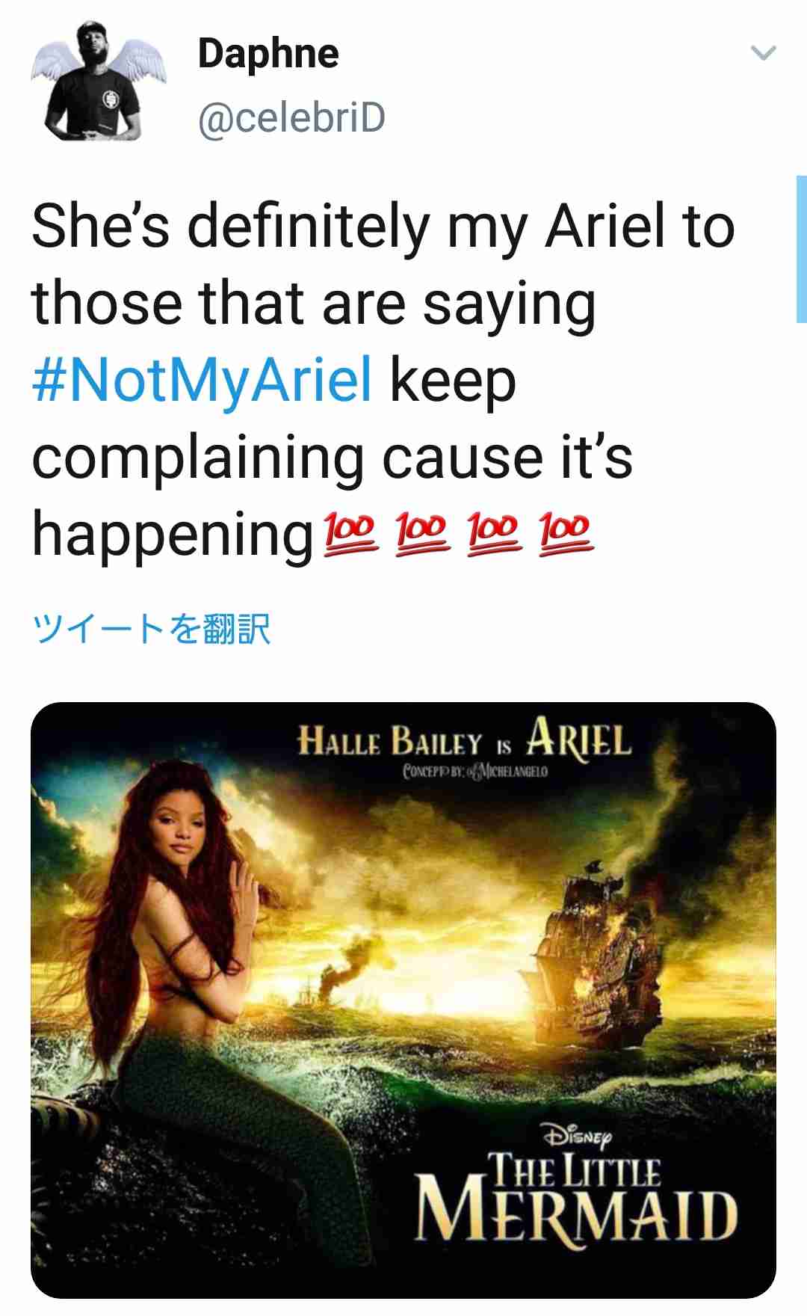Image resolution: width=807 pixels, height=1316 pixels.
Task: Tap the first 100 emoji
Action: [350, 533]
